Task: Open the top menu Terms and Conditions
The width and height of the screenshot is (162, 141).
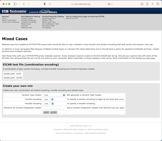Action: click(11, 22)
